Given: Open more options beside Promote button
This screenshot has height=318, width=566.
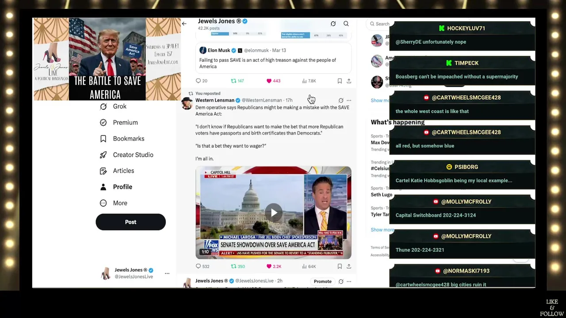Looking at the screenshot, I should pyautogui.click(x=349, y=281).
